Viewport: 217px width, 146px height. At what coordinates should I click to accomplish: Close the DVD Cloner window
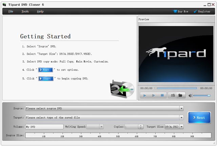(213, 5)
